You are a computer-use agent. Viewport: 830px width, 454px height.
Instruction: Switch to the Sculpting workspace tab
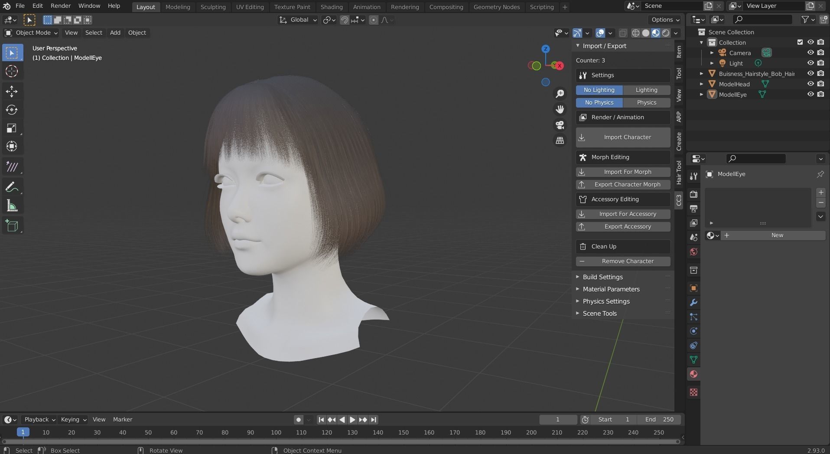pyautogui.click(x=213, y=7)
